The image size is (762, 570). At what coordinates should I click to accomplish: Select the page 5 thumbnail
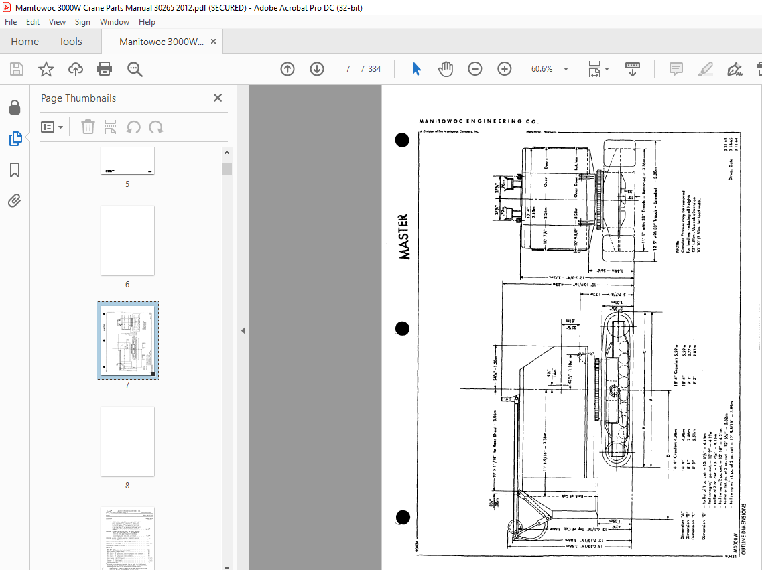click(127, 160)
